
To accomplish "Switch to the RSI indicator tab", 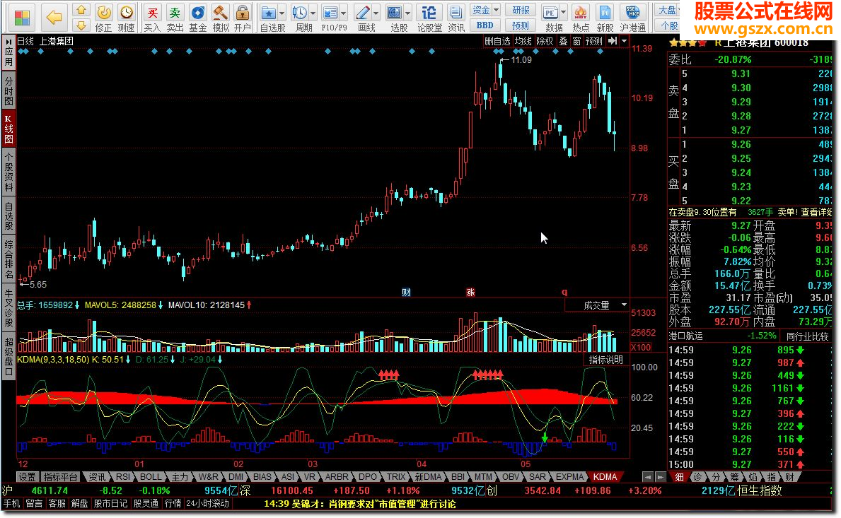I will pos(123,477).
